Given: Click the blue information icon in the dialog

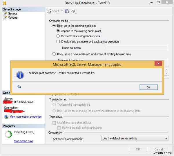Looking at the screenshot, I should pos(20,75).
